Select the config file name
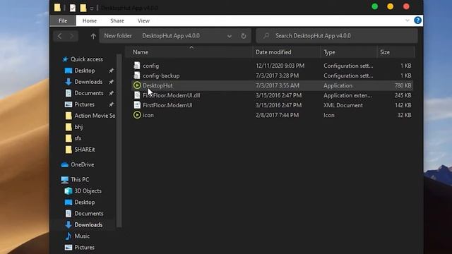 (150, 66)
